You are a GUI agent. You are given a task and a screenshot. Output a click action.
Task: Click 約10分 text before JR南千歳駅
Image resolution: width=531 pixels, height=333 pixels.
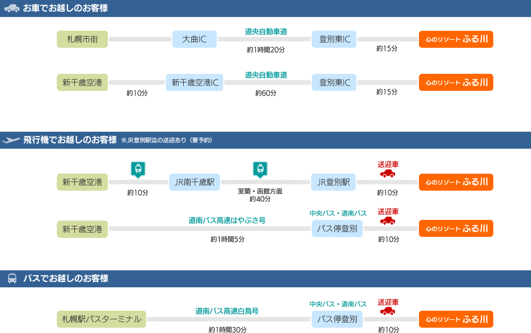(138, 193)
